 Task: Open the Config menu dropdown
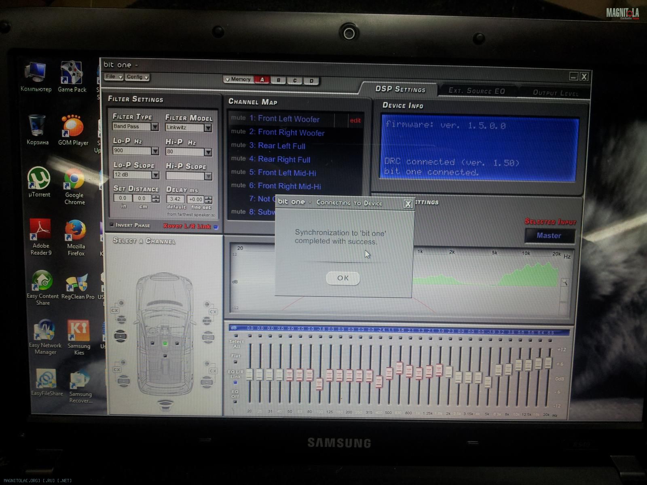coord(137,77)
